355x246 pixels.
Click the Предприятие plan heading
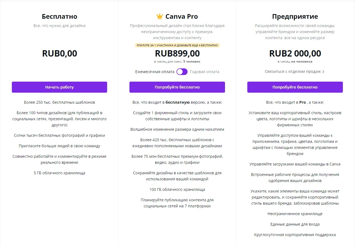point(295,17)
